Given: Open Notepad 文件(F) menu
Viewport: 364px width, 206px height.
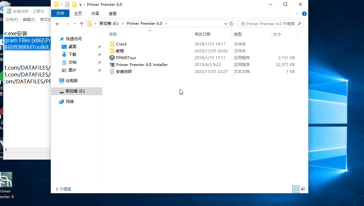Looking at the screenshot, I should (11, 20).
